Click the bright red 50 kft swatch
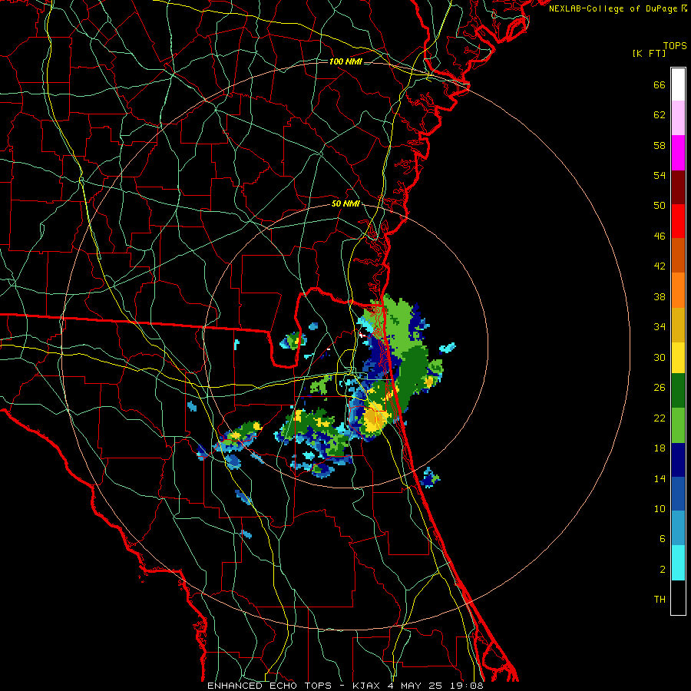The width and height of the screenshot is (691, 691). click(x=678, y=221)
